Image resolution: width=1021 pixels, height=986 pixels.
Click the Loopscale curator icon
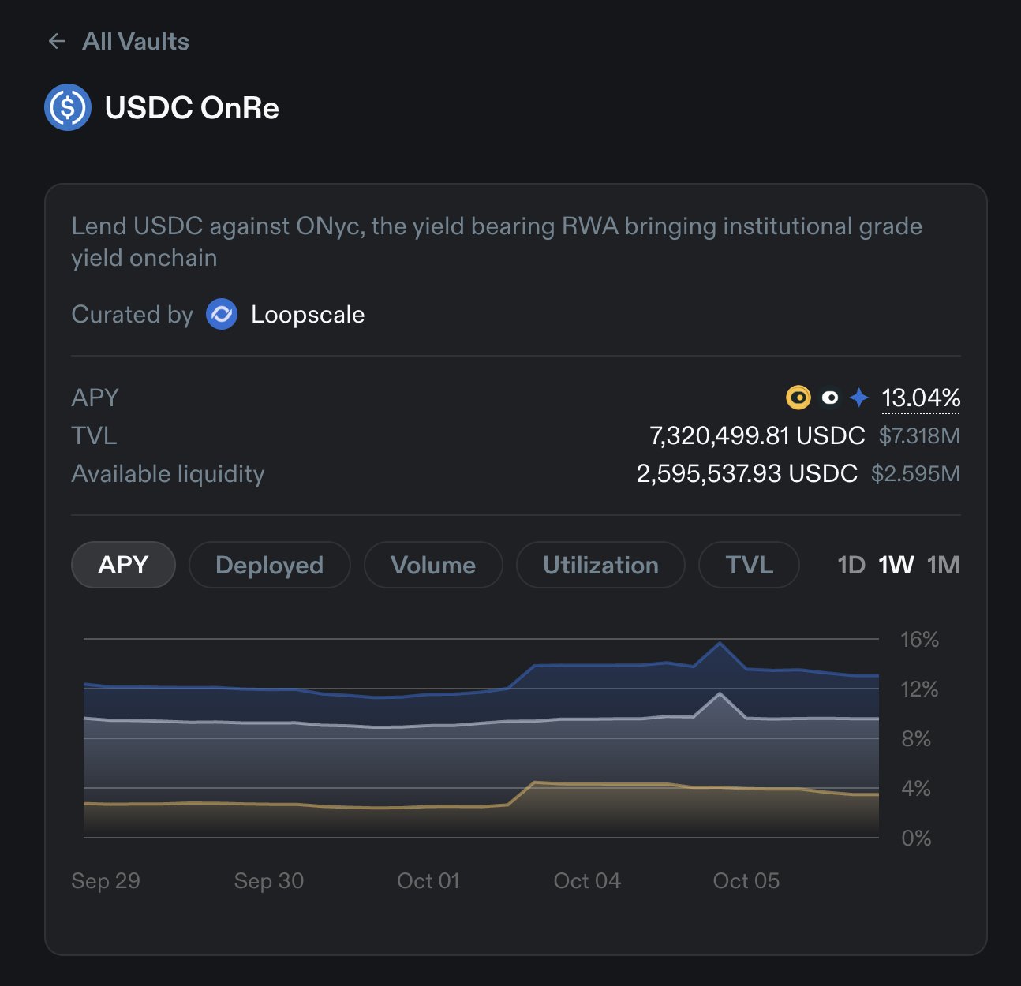pyautogui.click(x=222, y=314)
